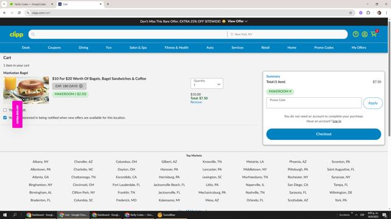Image resolution: width=391 pixels, height=219 pixels.
Task: Open the Chrome profile avatar
Action: [379, 13]
